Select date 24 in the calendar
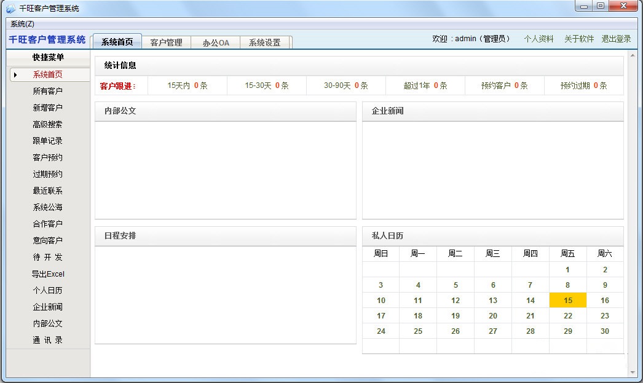This screenshot has height=383, width=643. pos(381,331)
